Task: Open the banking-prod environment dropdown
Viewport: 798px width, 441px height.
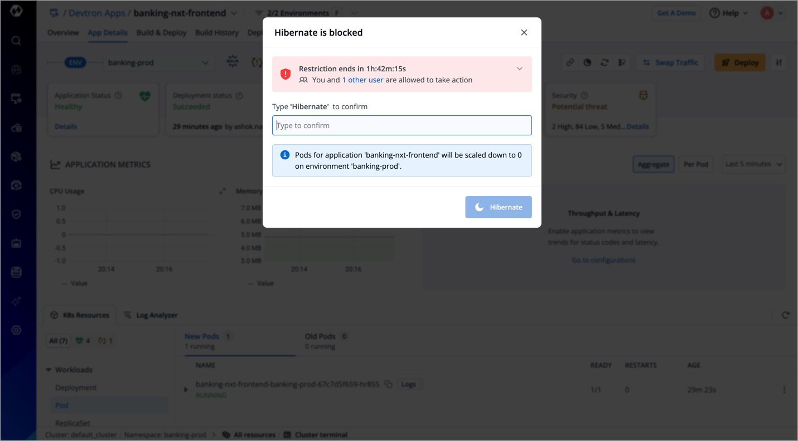Action: (158, 63)
